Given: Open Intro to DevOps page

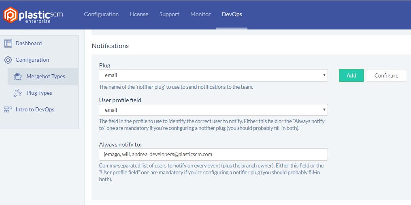Looking at the screenshot, I should pyautogui.click(x=35, y=109).
